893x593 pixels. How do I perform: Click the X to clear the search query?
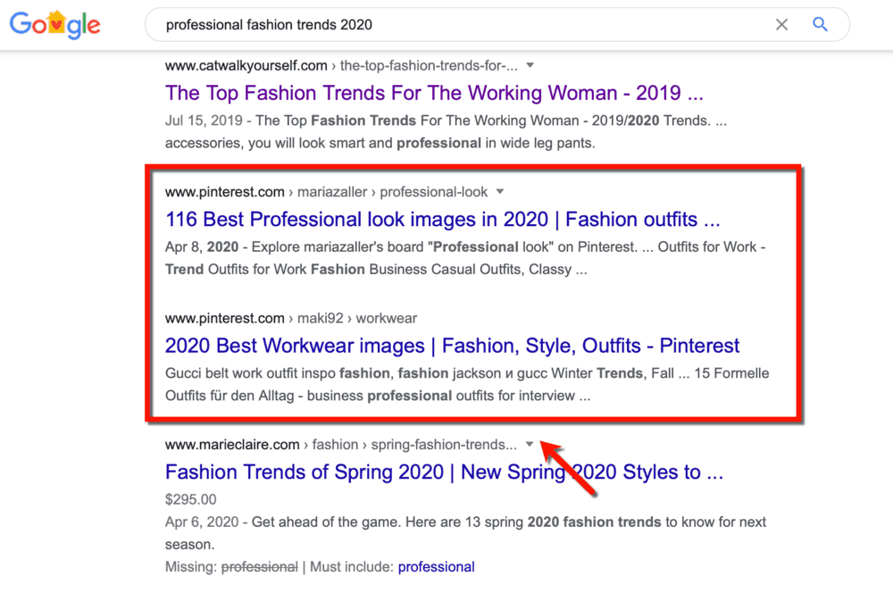[781, 24]
